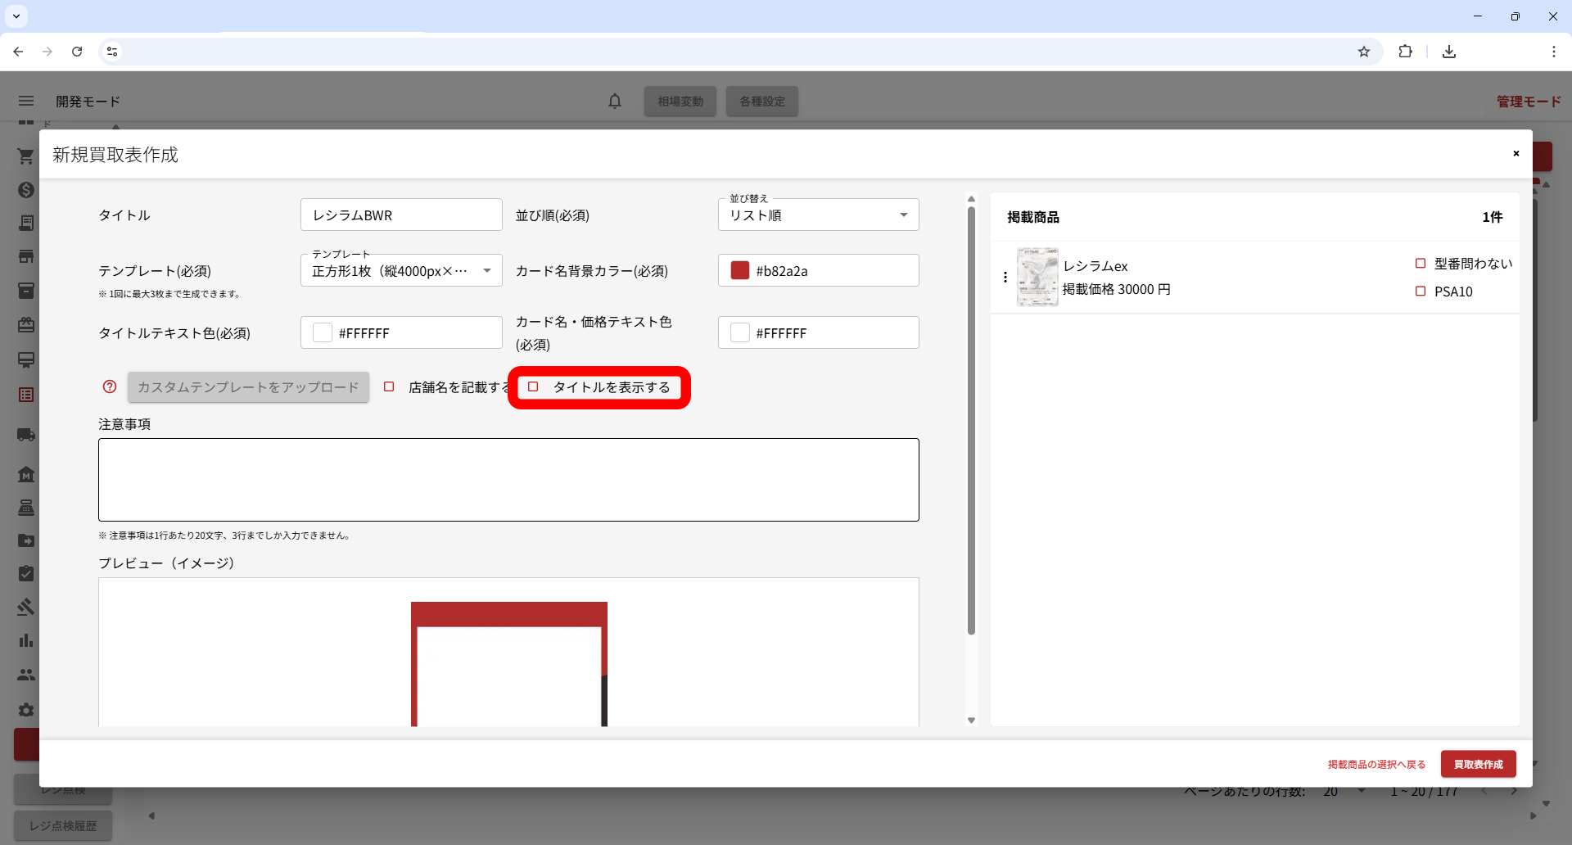
Task: Open browser downloads icon
Action: click(1448, 52)
